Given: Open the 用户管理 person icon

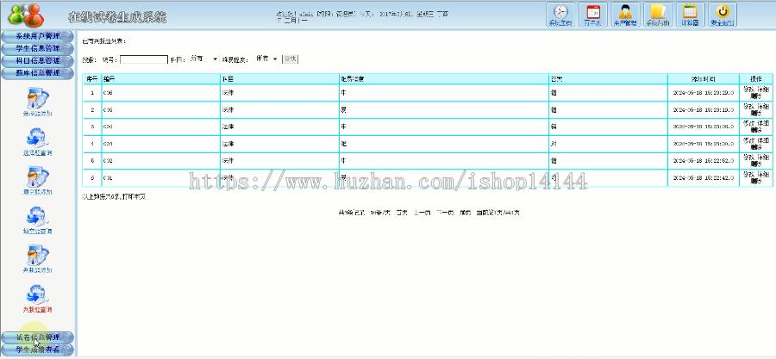Looking at the screenshot, I should coord(625,15).
